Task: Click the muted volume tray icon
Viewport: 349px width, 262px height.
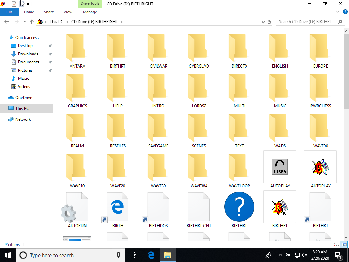Action: [x=305, y=255]
